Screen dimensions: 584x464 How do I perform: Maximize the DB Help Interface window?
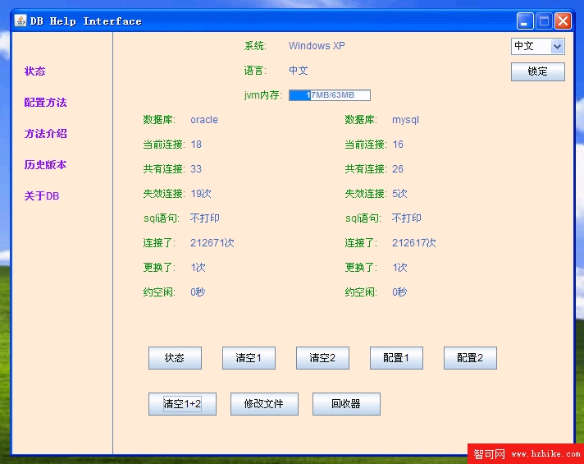(x=544, y=21)
